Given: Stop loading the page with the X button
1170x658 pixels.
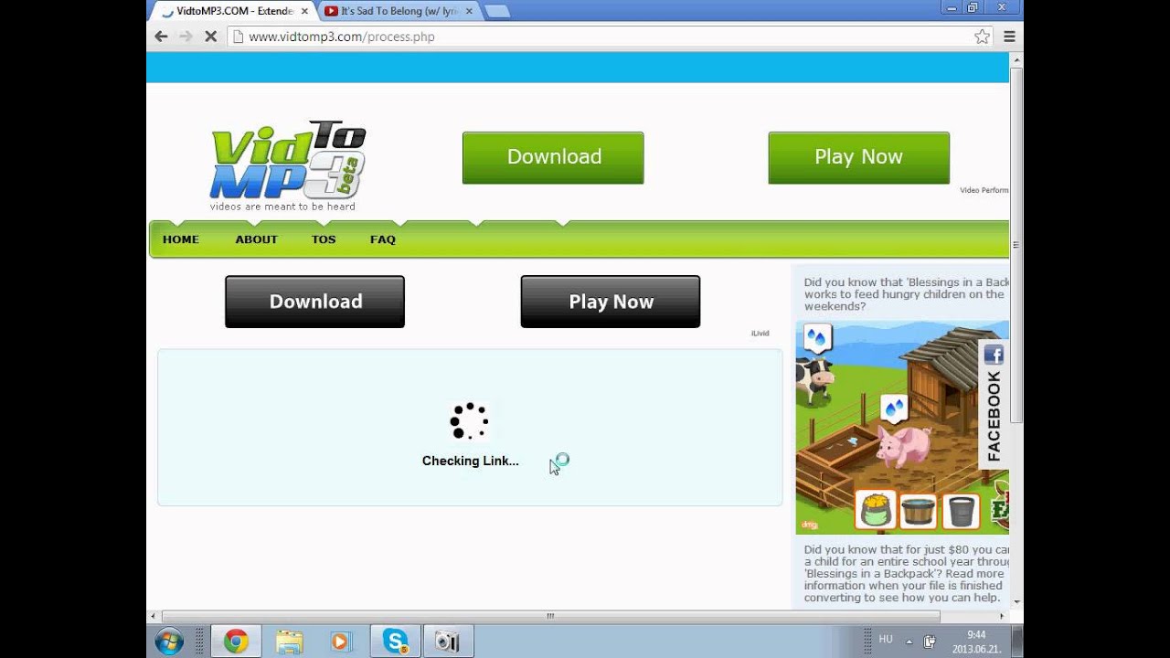Looking at the screenshot, I should click(210, 37).
